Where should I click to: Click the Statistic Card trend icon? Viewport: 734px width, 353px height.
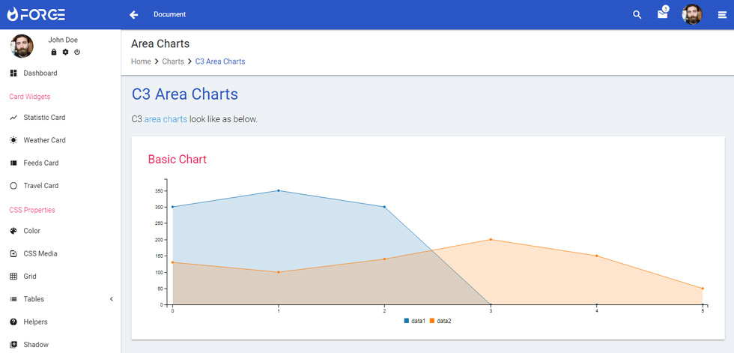[x=13, y=118]
